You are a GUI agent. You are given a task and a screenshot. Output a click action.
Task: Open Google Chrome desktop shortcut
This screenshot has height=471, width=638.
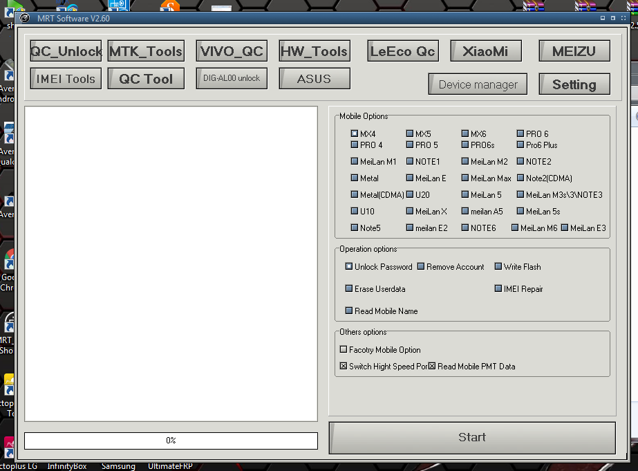[x=8, y=270]
